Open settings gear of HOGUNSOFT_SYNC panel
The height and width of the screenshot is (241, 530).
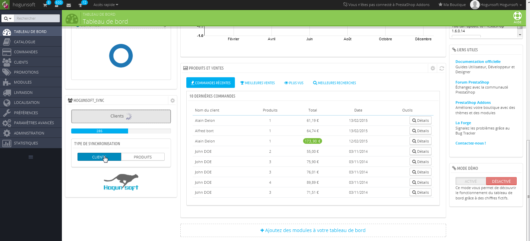pos(172,101)
